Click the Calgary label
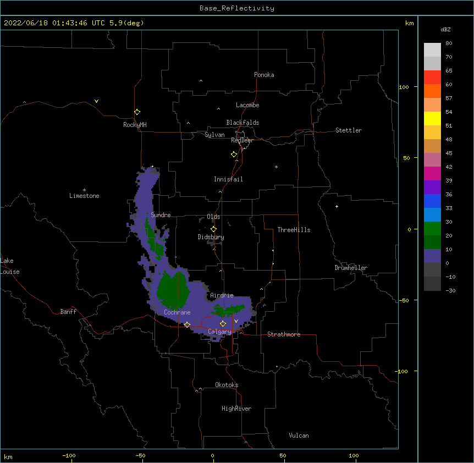Viewport: 474px width, 463px height. coord(219,332)
